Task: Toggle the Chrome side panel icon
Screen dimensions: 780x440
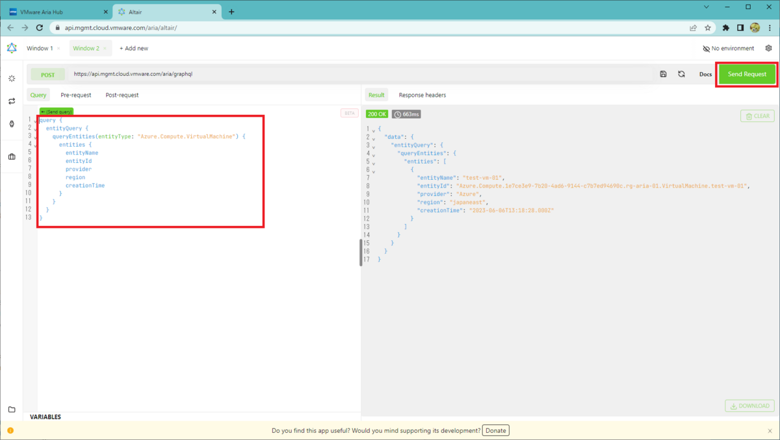Action: [740, 28]
